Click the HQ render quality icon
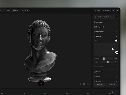Image resolution: width=126 pixels, height=95 pixels. pyautogui.click(x=88, y=84)
